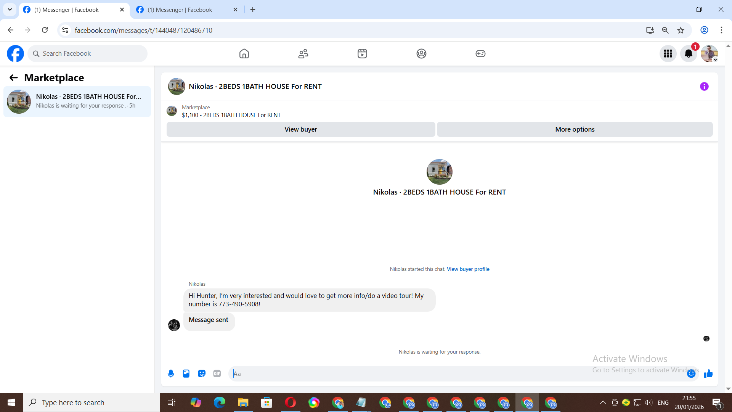Show hidden system tray icons
The width and height of the screenshot is (732, 412).
(x=603, y=402)
